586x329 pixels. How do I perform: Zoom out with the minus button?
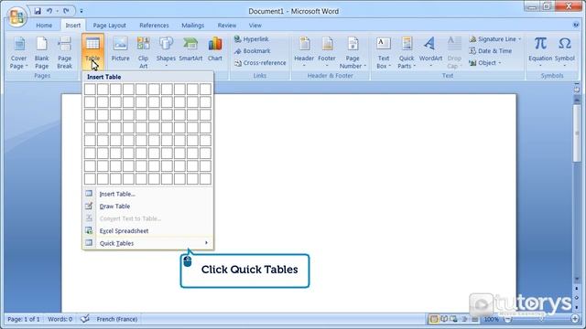pyautogui.click(x=507, y=319)
